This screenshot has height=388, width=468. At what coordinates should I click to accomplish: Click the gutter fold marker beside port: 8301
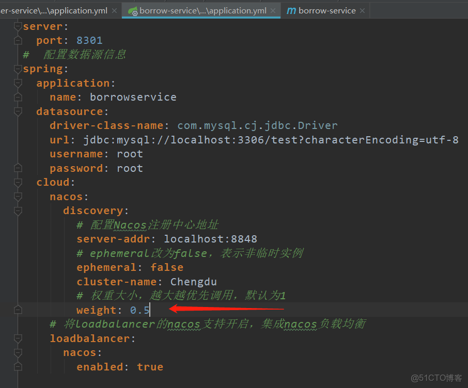click(x=18, y=40)
